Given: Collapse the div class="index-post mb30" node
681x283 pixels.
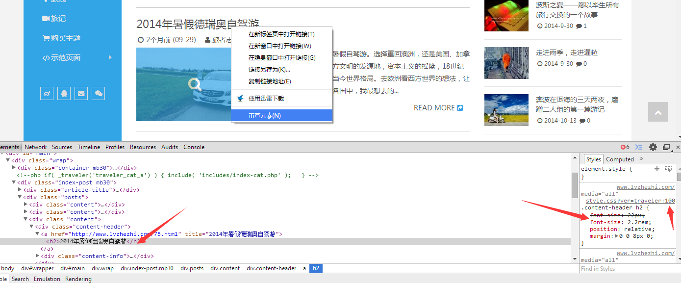Looking at the screenshot, I should [14, 182].
